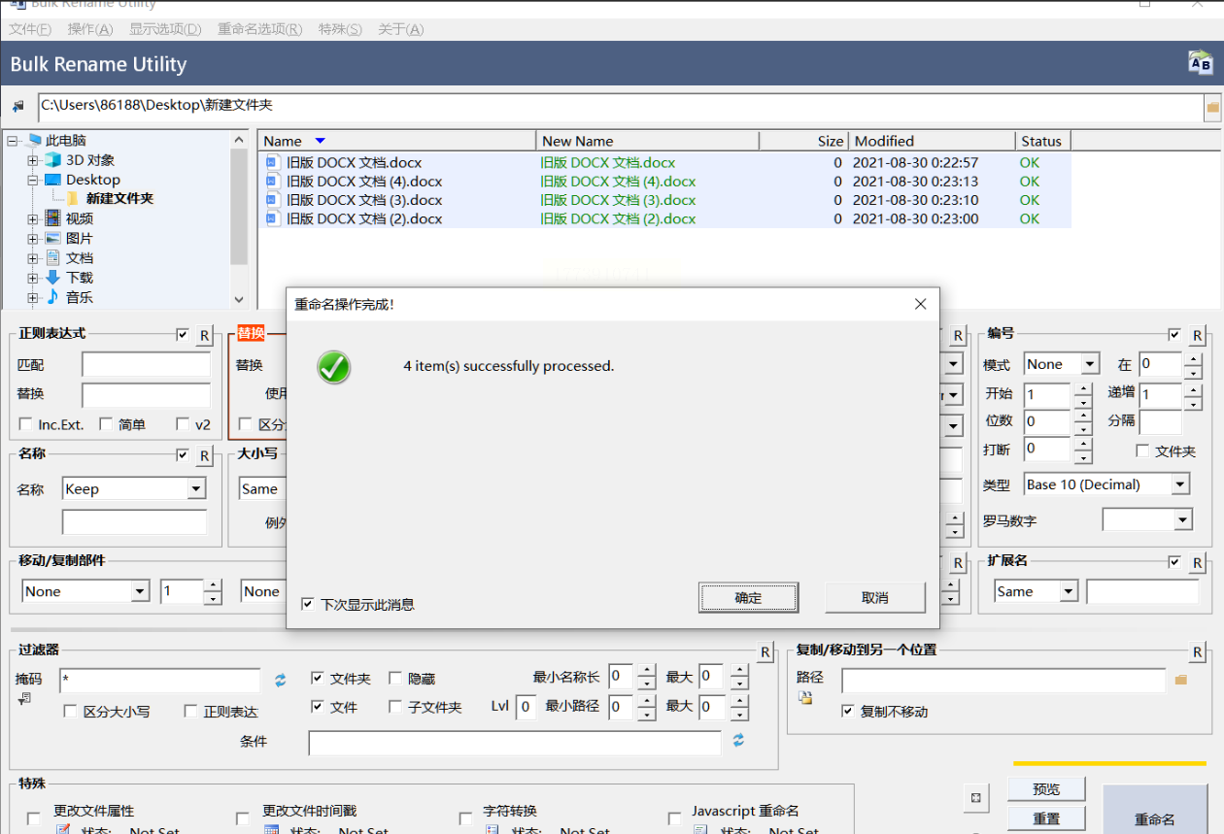Click 取消 in the completion dialog
Image resolution: width=1224 pixels, height=834 pixels.
(x=875, y=598)
